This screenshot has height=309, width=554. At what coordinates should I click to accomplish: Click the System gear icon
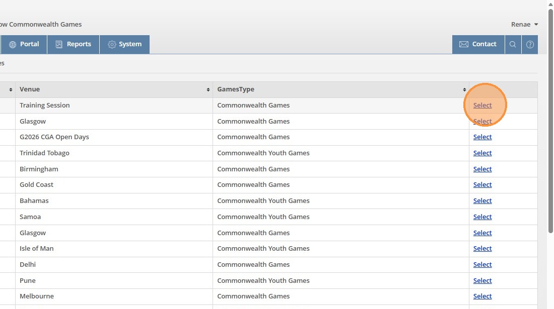pos(112,44)
